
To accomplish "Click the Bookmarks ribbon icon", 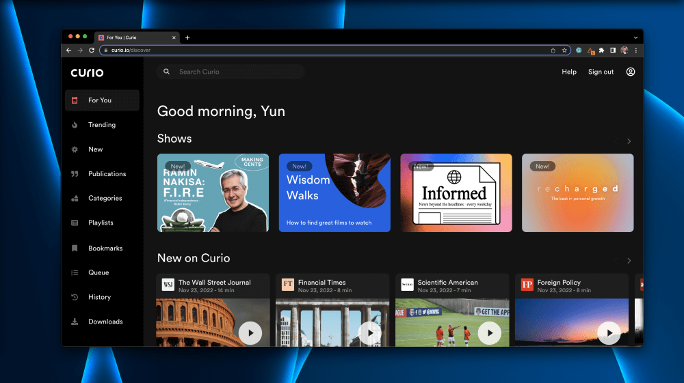I will click(75, 248).
